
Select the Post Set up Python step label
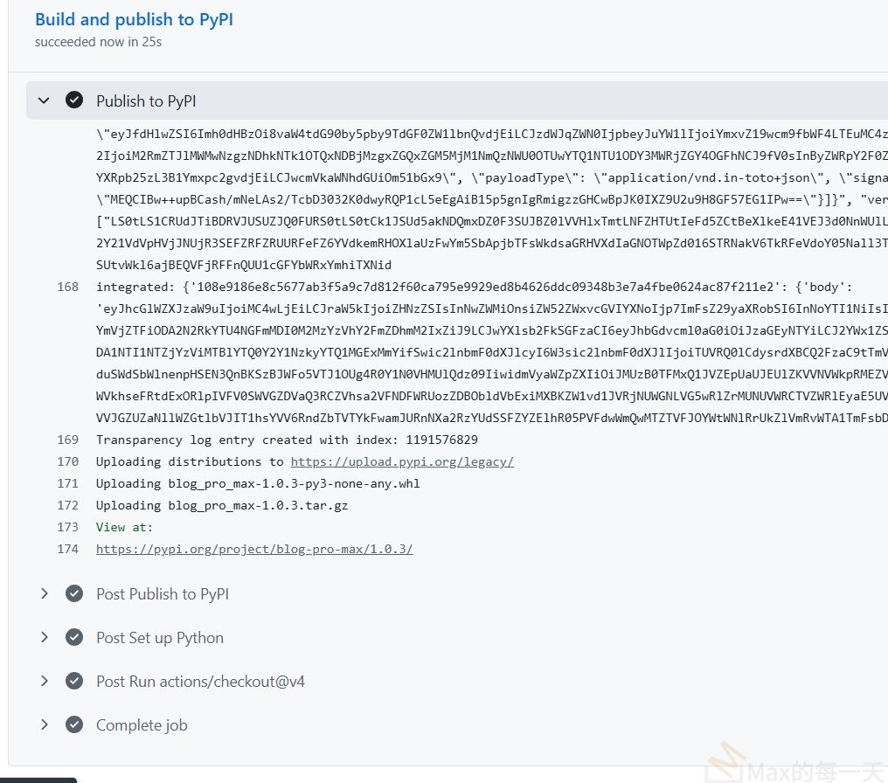pos(160,637)
